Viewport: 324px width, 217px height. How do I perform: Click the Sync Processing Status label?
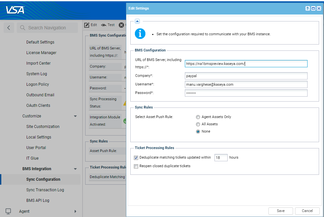(x=103, y=103)
